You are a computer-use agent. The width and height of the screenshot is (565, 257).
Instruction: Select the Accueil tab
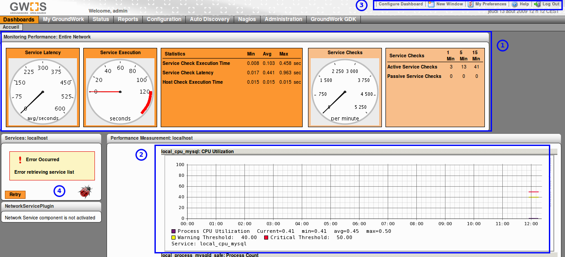(x=12, y=27)
